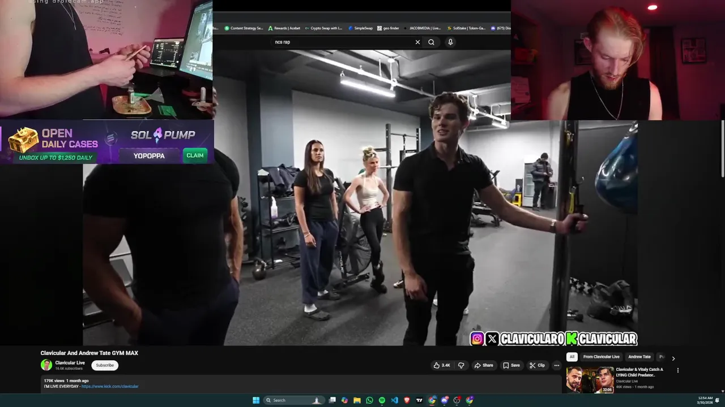Open the Content Strategy bookmark

(x=244, y=28)
